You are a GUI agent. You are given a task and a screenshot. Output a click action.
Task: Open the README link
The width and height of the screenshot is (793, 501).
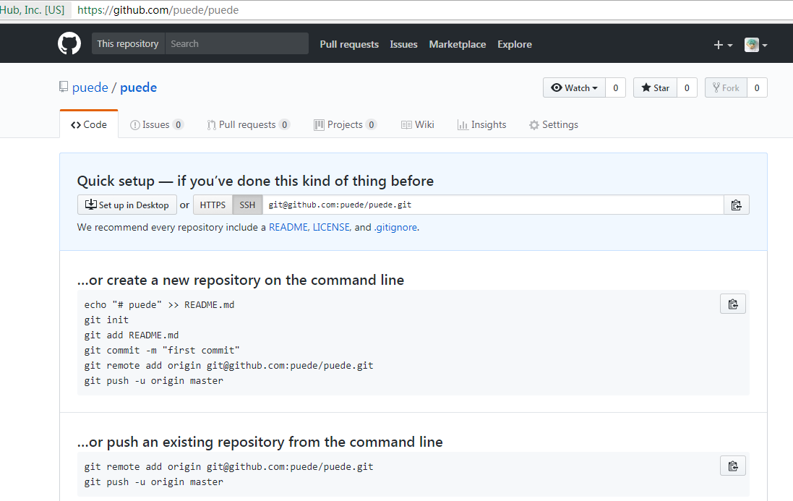coord(288,227)
